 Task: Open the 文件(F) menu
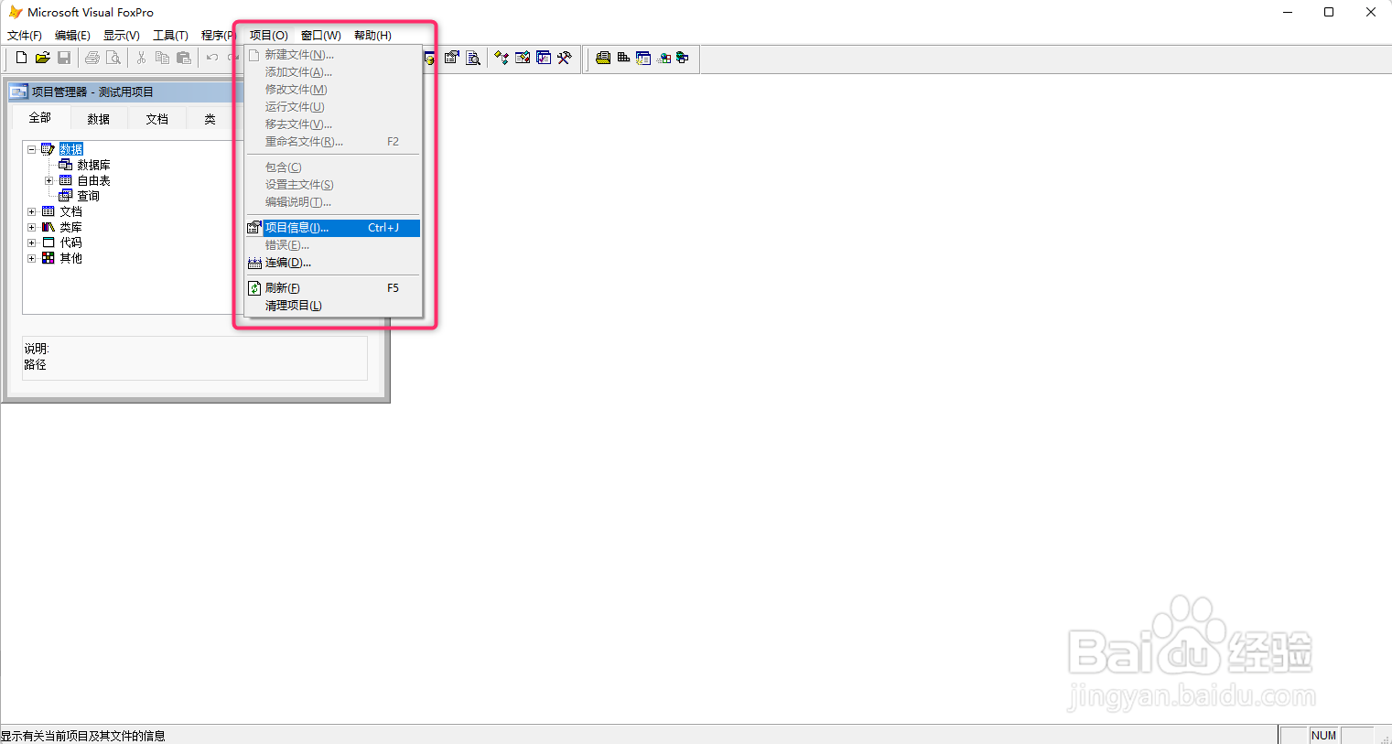[25, 35]
